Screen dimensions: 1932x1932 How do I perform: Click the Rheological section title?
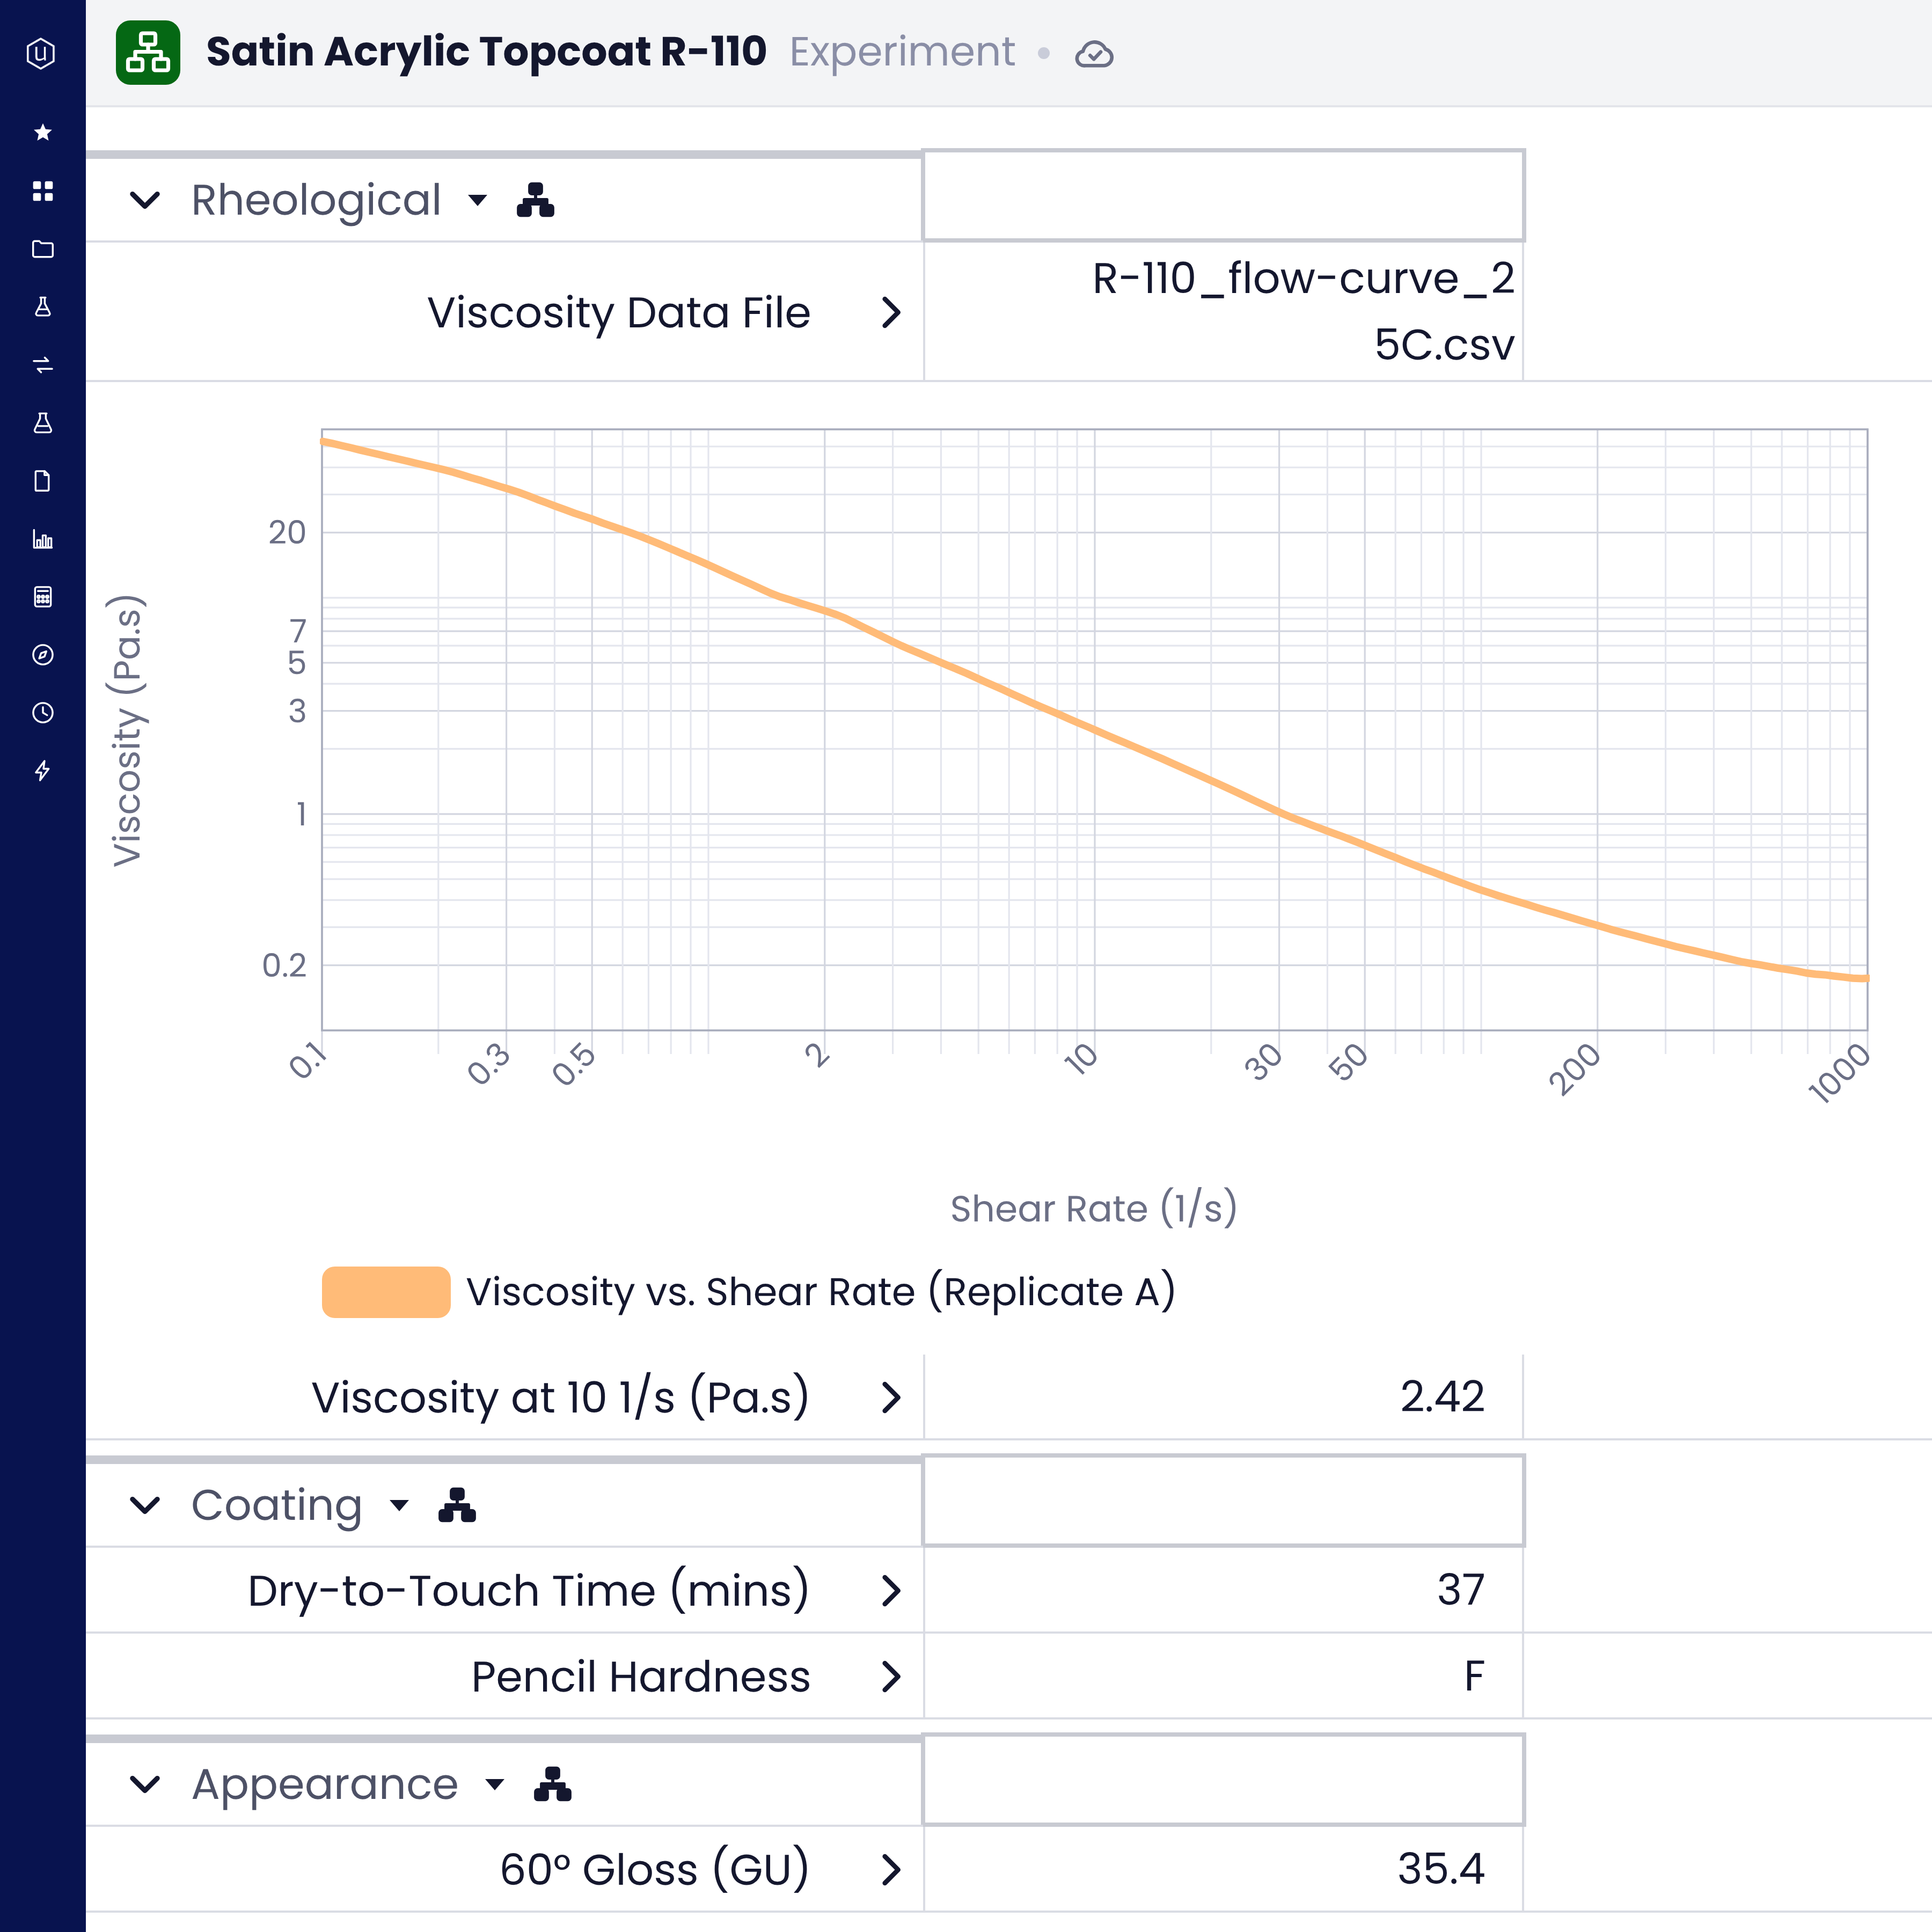tap(316, 200)
